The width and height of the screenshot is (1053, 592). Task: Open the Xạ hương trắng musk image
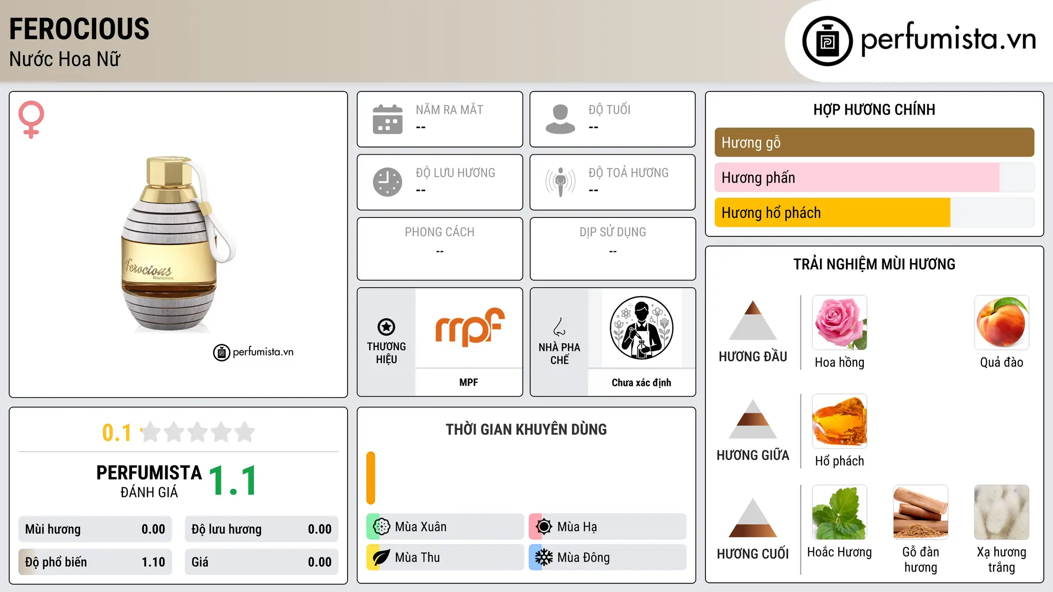pyautogui.click(x=1002, y=512)
